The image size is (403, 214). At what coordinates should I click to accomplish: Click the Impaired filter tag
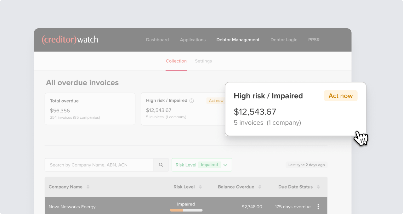(209, 165)
